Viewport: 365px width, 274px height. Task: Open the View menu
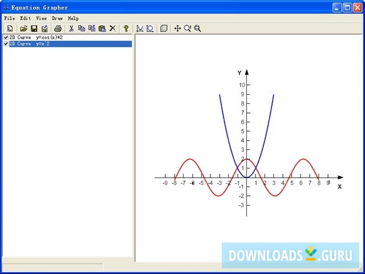click(42, 18)
